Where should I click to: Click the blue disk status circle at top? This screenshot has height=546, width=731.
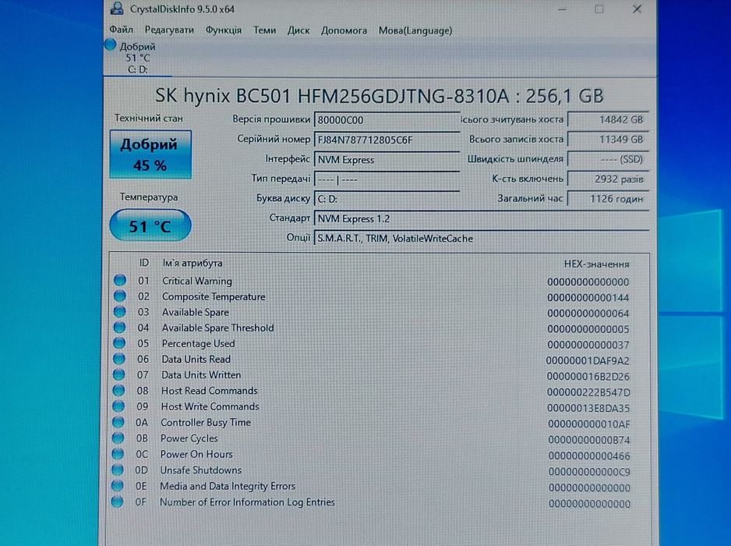(111, 44)
